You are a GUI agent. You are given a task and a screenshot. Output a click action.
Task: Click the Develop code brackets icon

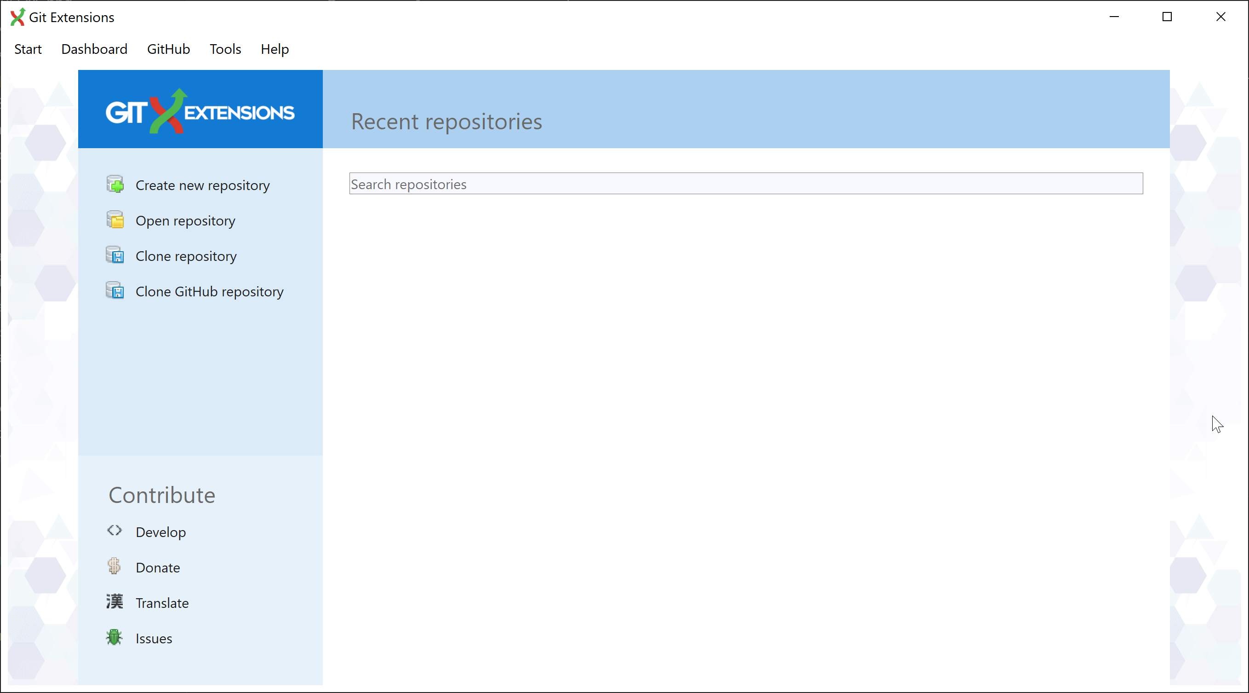coord(115,531)
